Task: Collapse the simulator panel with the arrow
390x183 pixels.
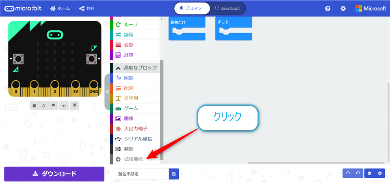Action: 107,92
